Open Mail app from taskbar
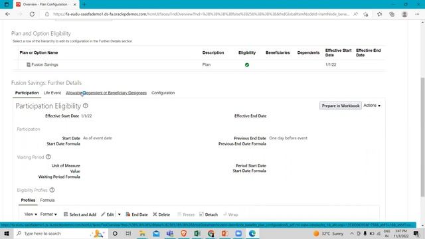This screenshot has width=425, height=239. [156, 233]
